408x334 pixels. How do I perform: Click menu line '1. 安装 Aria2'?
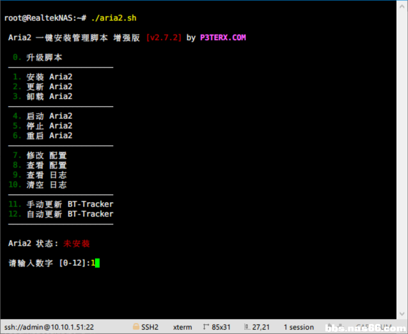point(43,77)
